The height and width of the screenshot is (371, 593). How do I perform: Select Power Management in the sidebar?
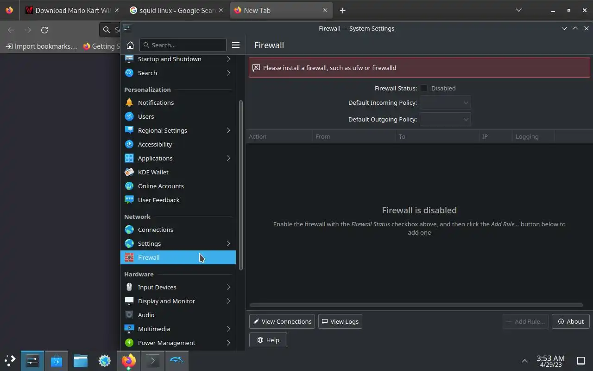(178, 343)
